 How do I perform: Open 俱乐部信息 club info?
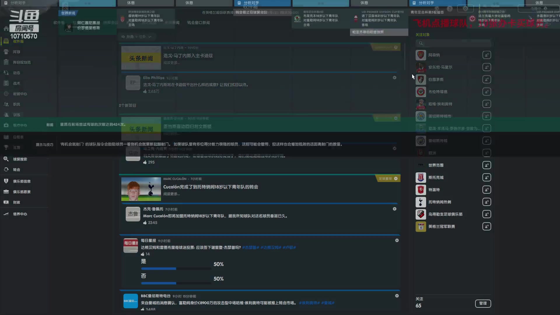coord(22,181)
